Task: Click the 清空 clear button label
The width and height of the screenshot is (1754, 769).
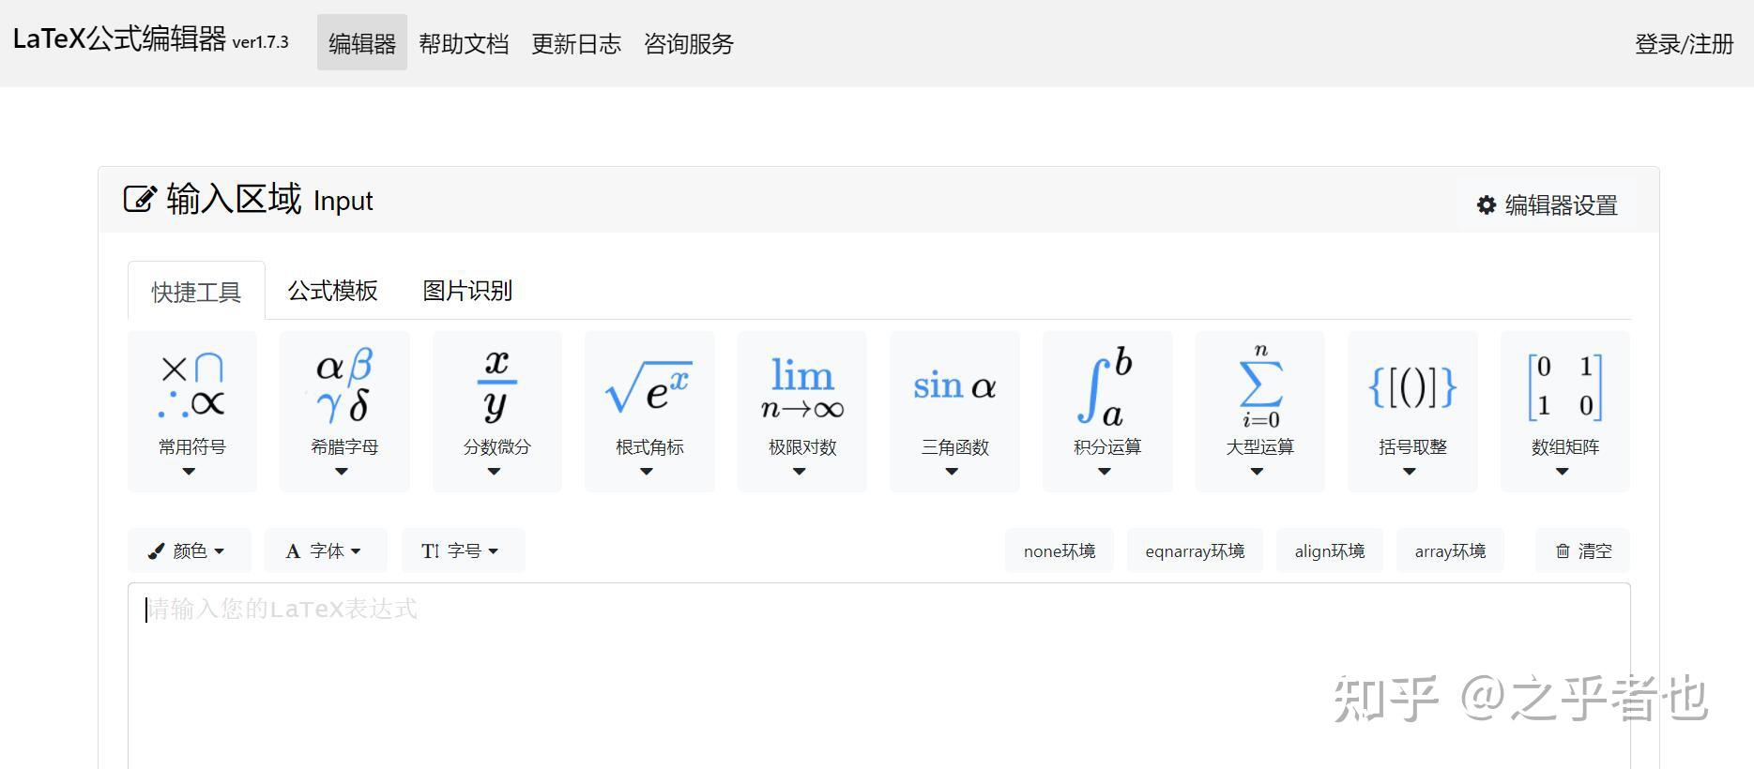Action: [x=1594, y=551]
